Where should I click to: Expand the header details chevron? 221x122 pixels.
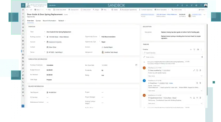point(204,15)
